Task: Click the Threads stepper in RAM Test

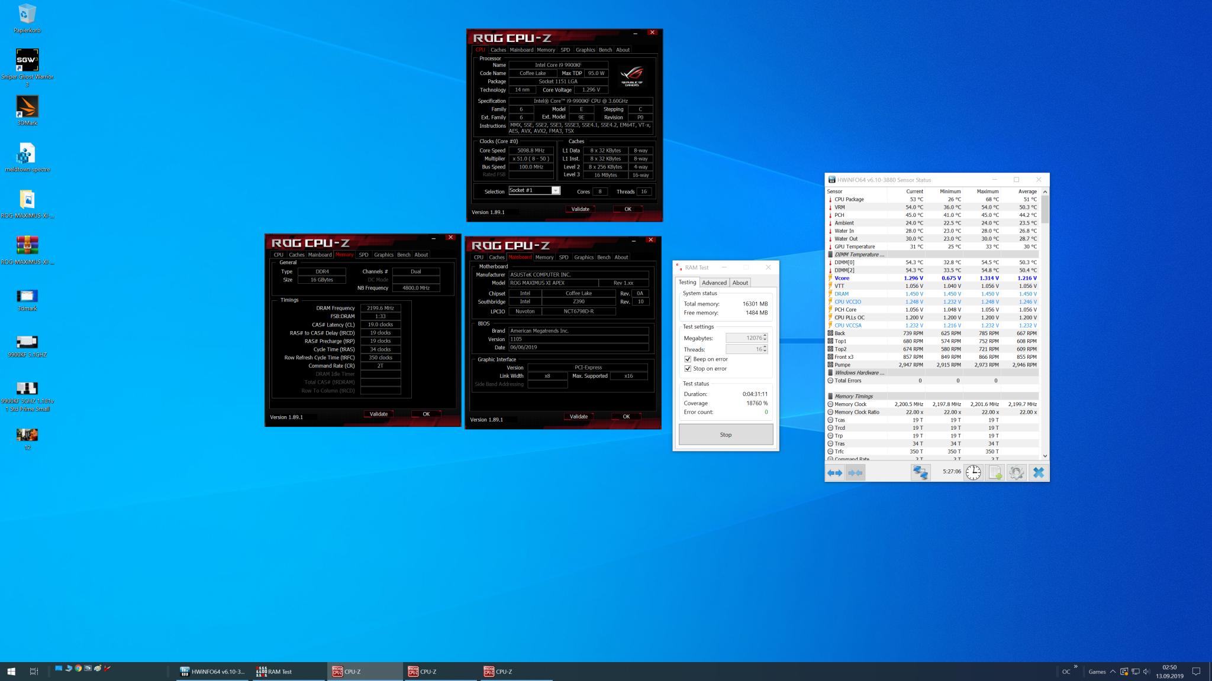Action: pyautogui.click(x=765, y=349)
